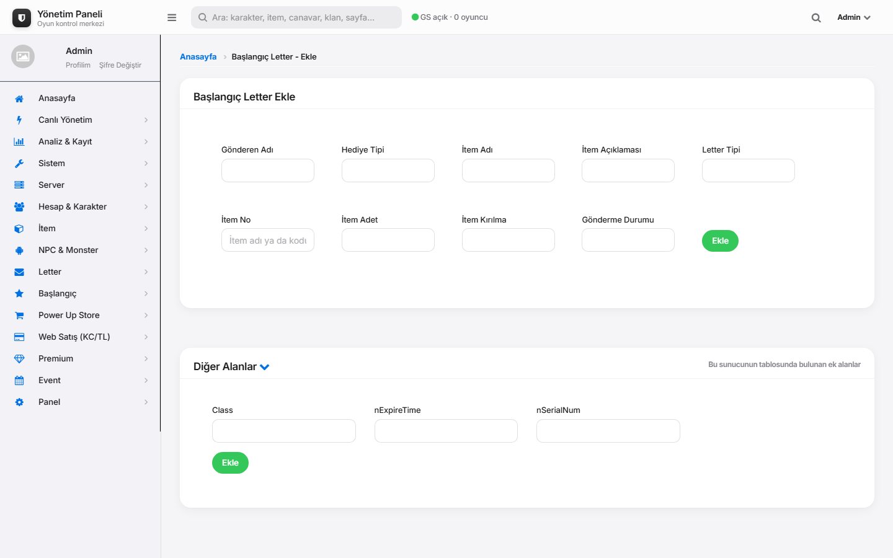Click the Gönderen Adı input field
The image size is (893, 558).
pyautogui.click(x=268, y=170)
